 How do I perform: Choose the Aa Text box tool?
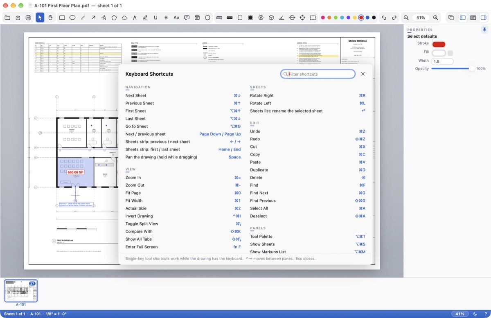tap(176, 18)
